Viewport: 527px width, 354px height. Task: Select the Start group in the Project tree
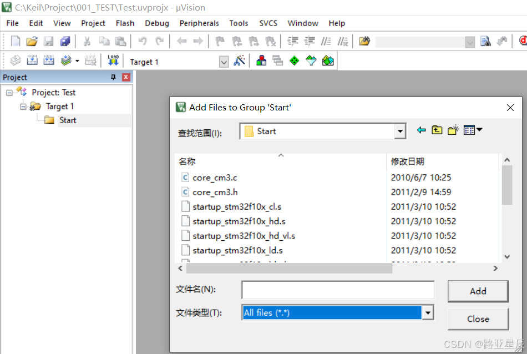coord(68,120)
